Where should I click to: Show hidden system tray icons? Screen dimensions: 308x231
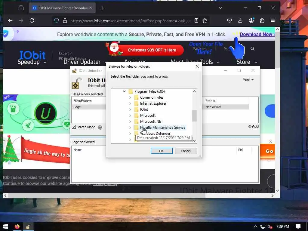256,226
